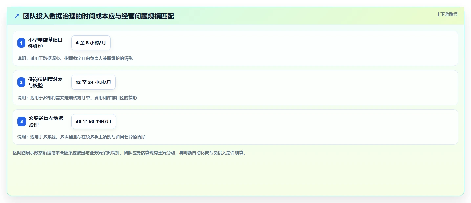Click the 多渠道复杂数据治理 label
The height and width of the screenshot is (203, 471).
46,121
